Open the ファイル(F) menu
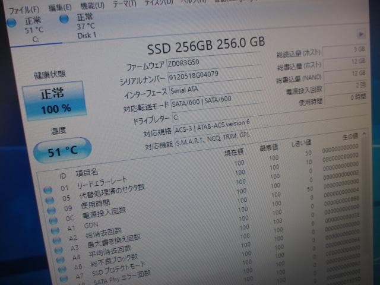 tap(24, 10)
